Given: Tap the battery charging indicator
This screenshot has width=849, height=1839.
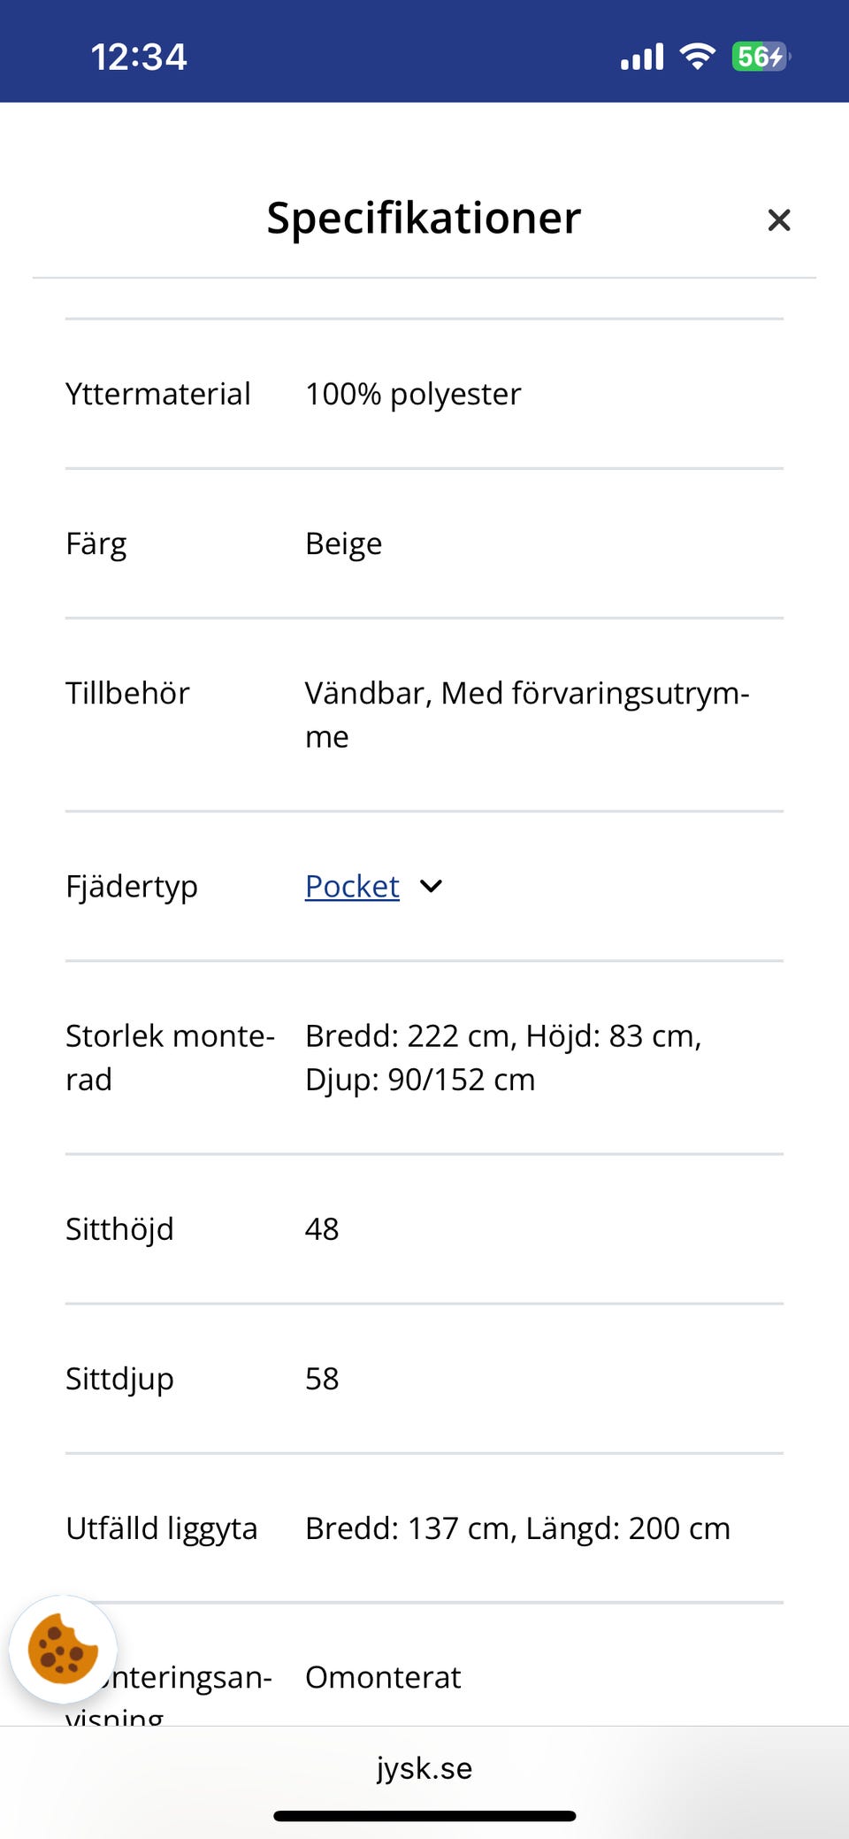Looking at the screenshot, I should pyautogui.click(x=760, y=57).
